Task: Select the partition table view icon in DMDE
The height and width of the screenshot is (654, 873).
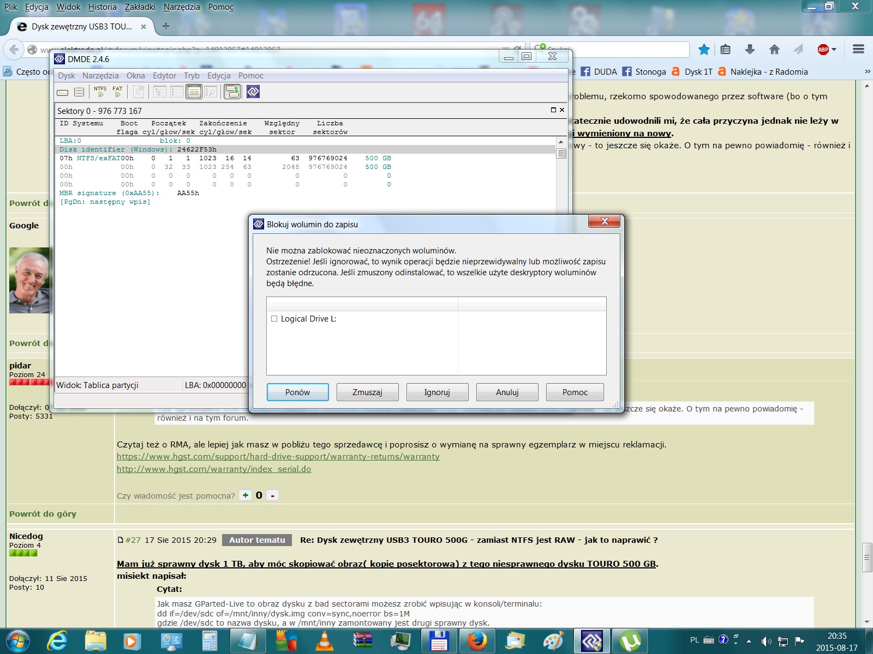Action: pos(194,92)
